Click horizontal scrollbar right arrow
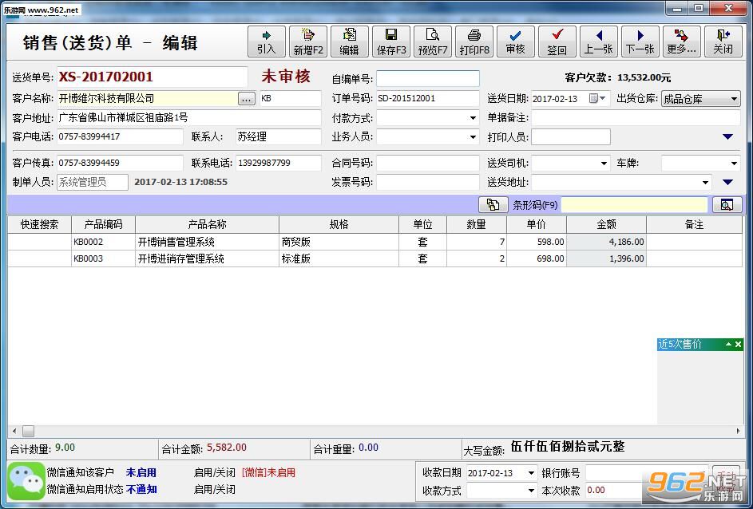The height and width of the screenshot is (509, 753). 738,432
